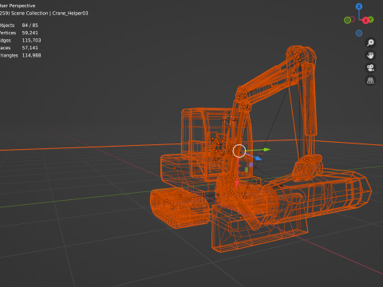
Task: Click the faces count 57,141
Action: (x=30, y=48)
